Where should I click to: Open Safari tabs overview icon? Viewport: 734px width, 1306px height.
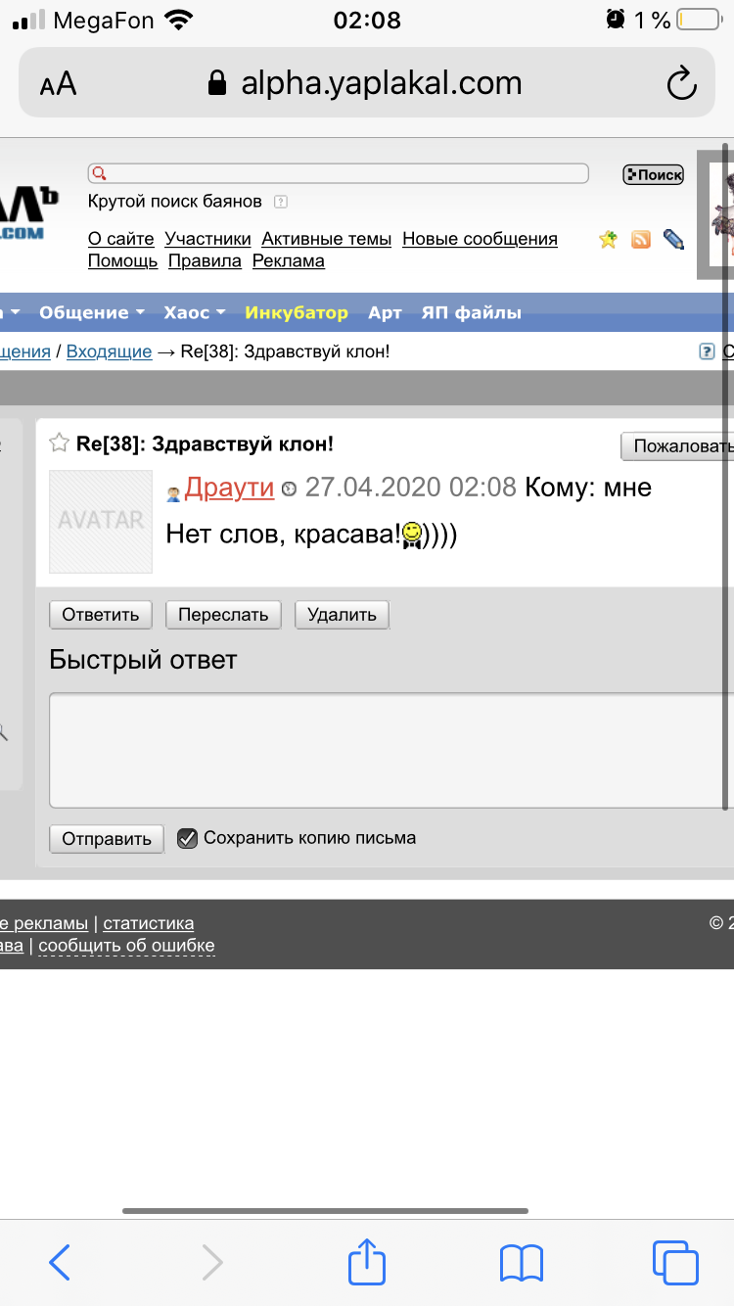pos(675,1262)
